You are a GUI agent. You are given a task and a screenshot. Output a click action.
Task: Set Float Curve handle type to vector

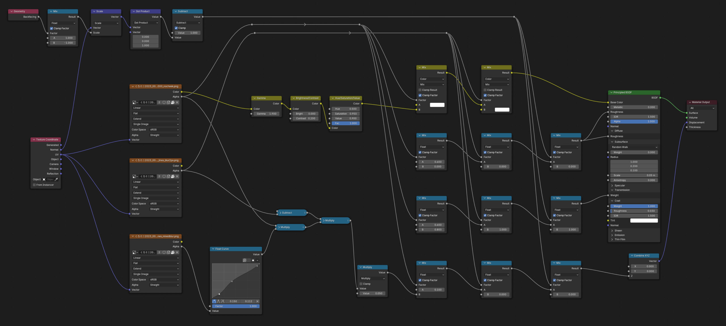pos(218,301)
